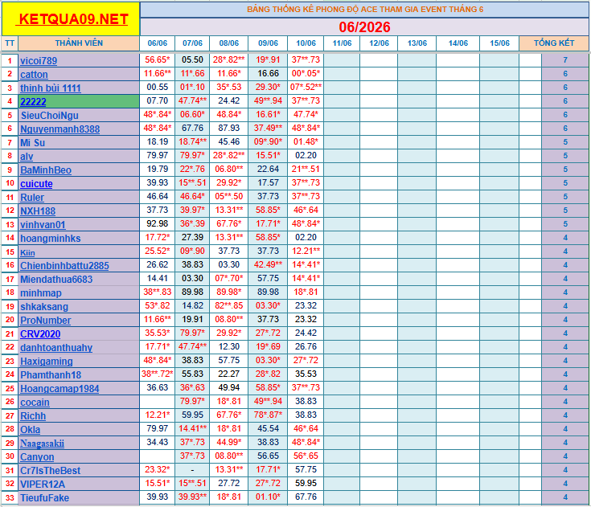Open member link CRV2020
591x507 pixels.
40,333
